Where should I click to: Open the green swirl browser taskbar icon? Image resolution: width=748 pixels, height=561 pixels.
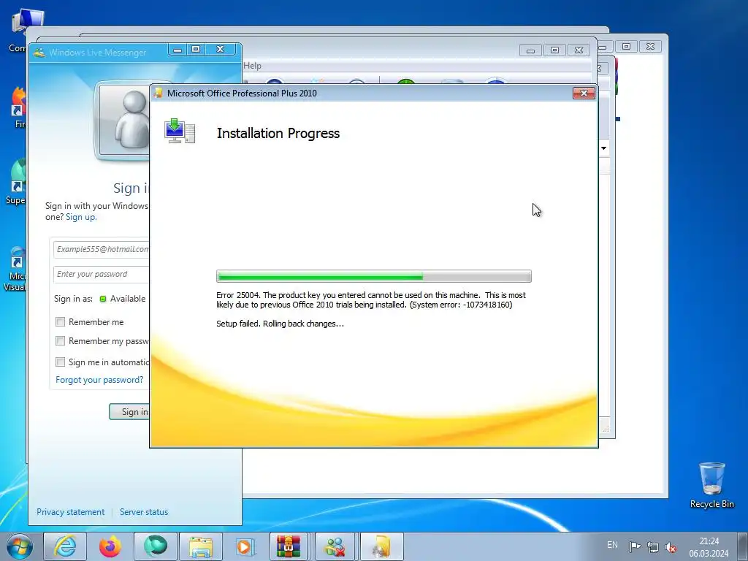[156, 546]
